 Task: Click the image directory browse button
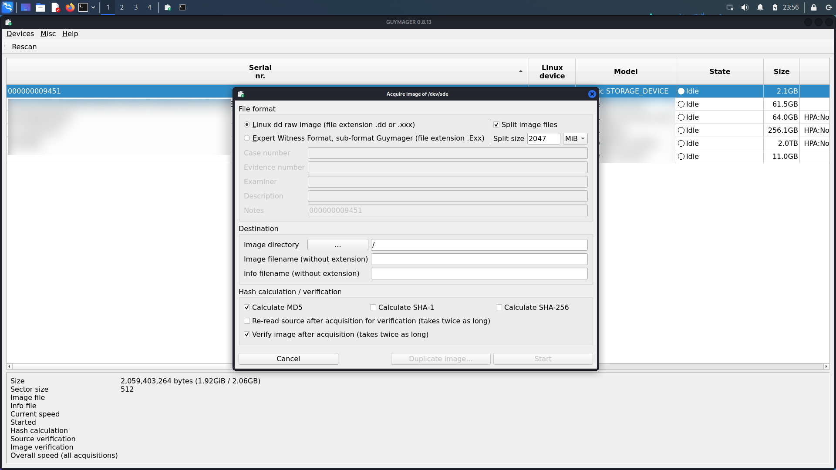click(x=337, y=245)
